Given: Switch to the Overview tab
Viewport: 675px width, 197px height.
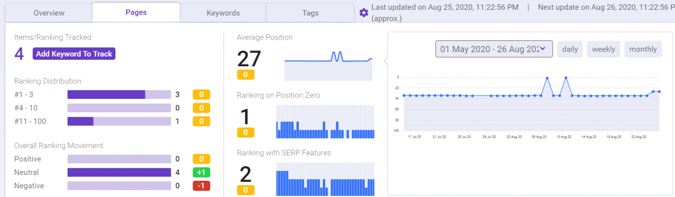Looking at the screenshot, I should [x=49, y=12].
